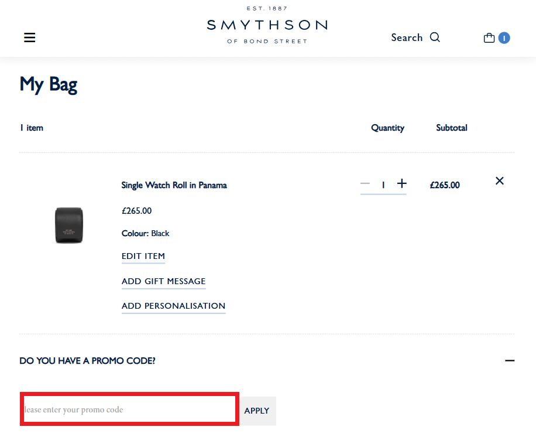Image resolution: width=536 pixels, height=447 pixels.
Task: Remove the watch roll with the X icon
Action: tap(499, 181)
